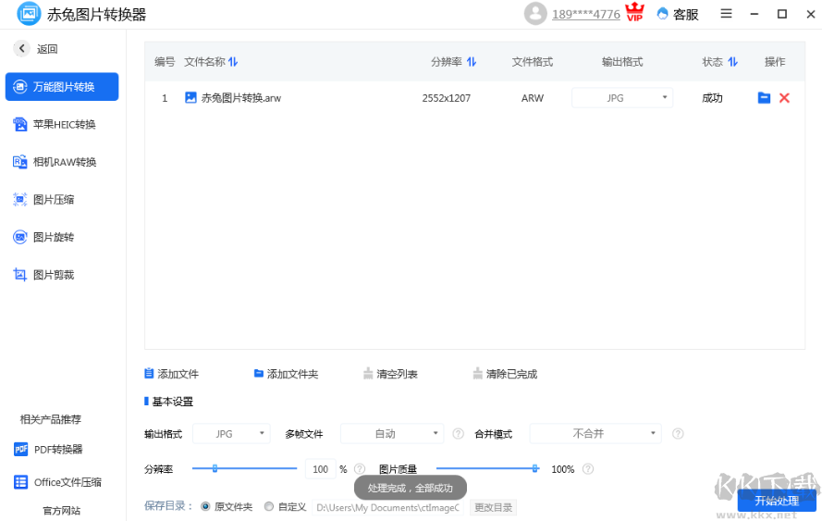
Task: Select 自定义 save location radio
Action: point(269,507)
